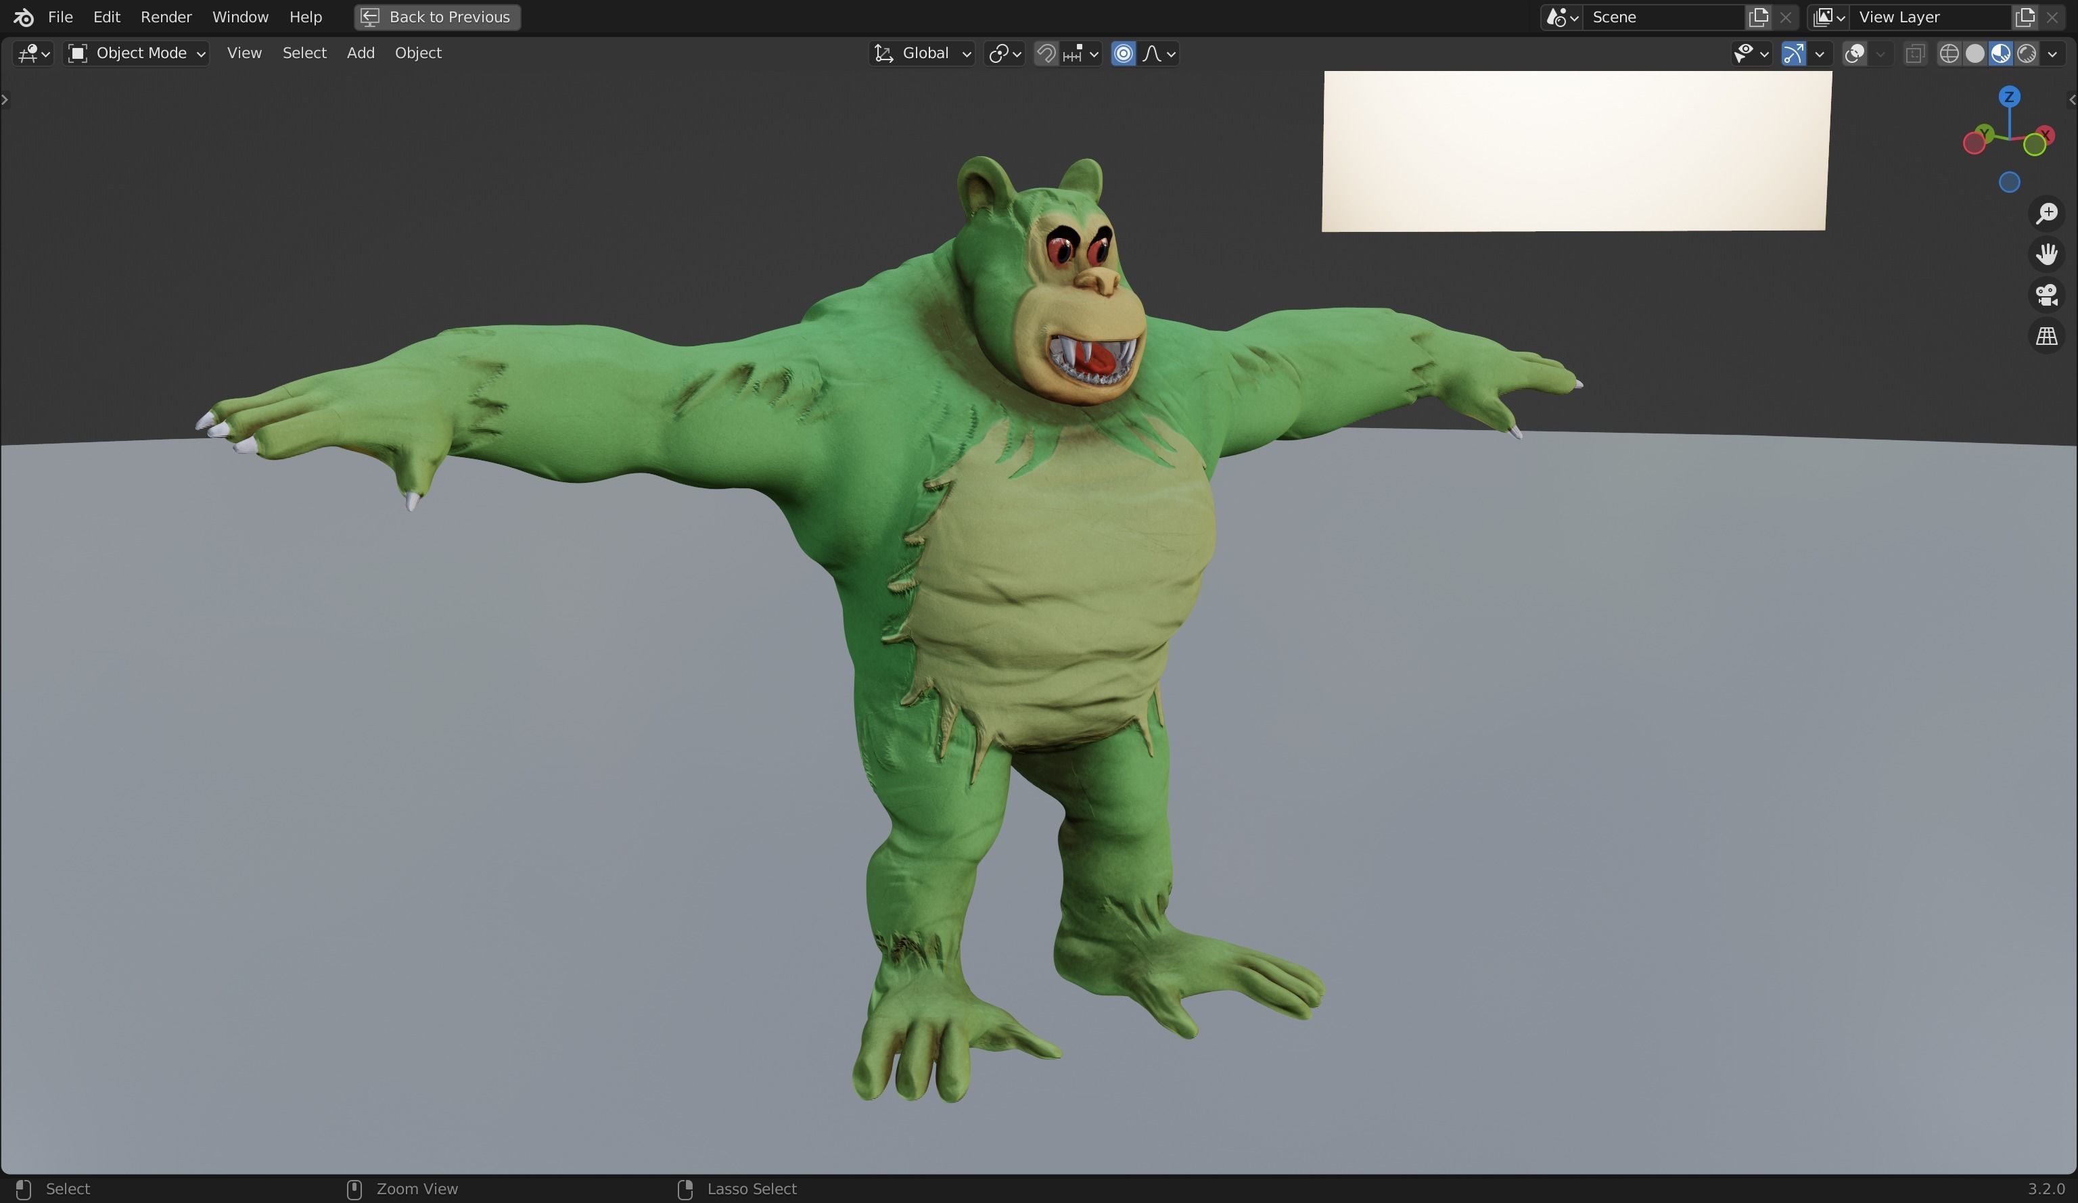Viewport: 2078px width, 1203px height.
Task: Toggle the show gizmos button
Action: point(1793,53)
